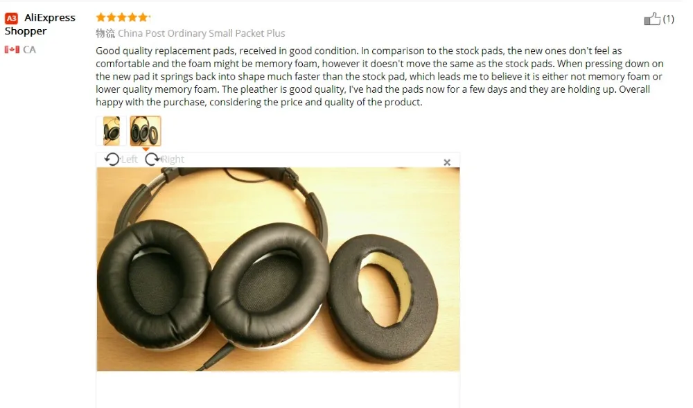Rotate the photo using the right arrow icon
This screenshot has width=693, height=408.
[x=152, y=159]
